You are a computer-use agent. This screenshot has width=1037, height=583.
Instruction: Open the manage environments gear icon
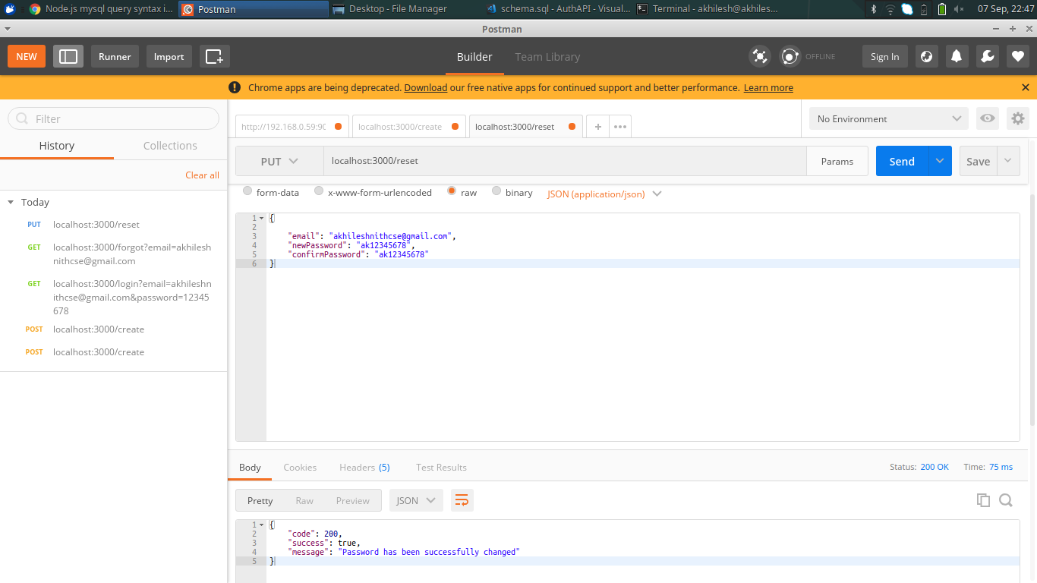pos(1018,118)
